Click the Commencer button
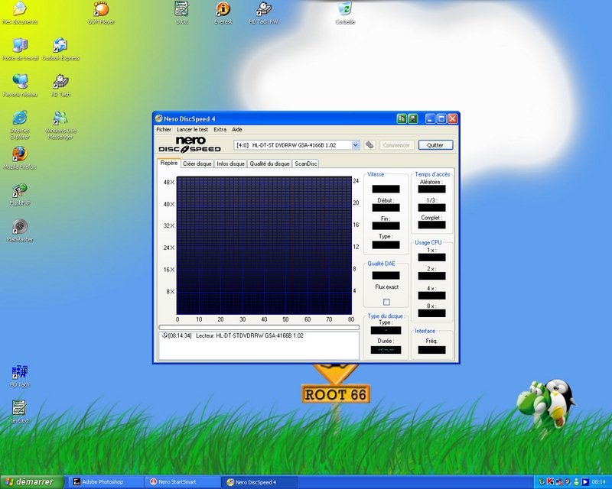 point(396,145)
